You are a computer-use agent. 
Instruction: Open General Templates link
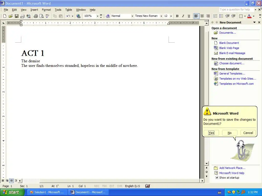tap(232, 73)
